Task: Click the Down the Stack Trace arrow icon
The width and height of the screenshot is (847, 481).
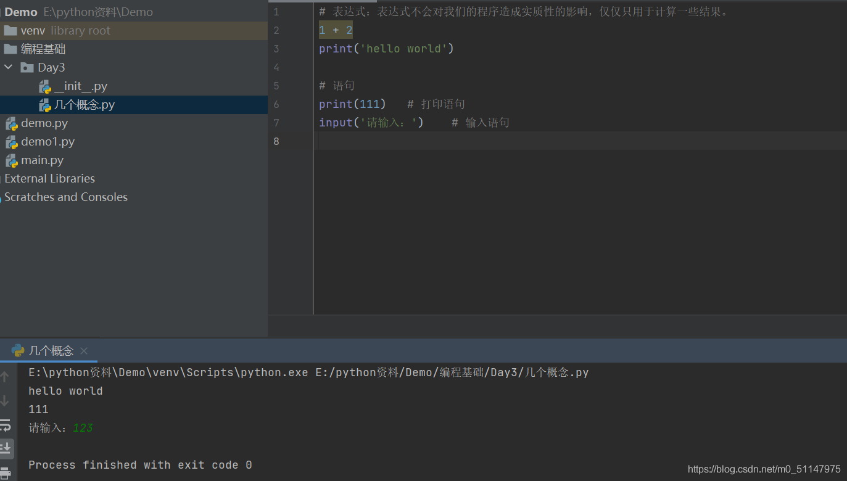Action: point(5,401)
